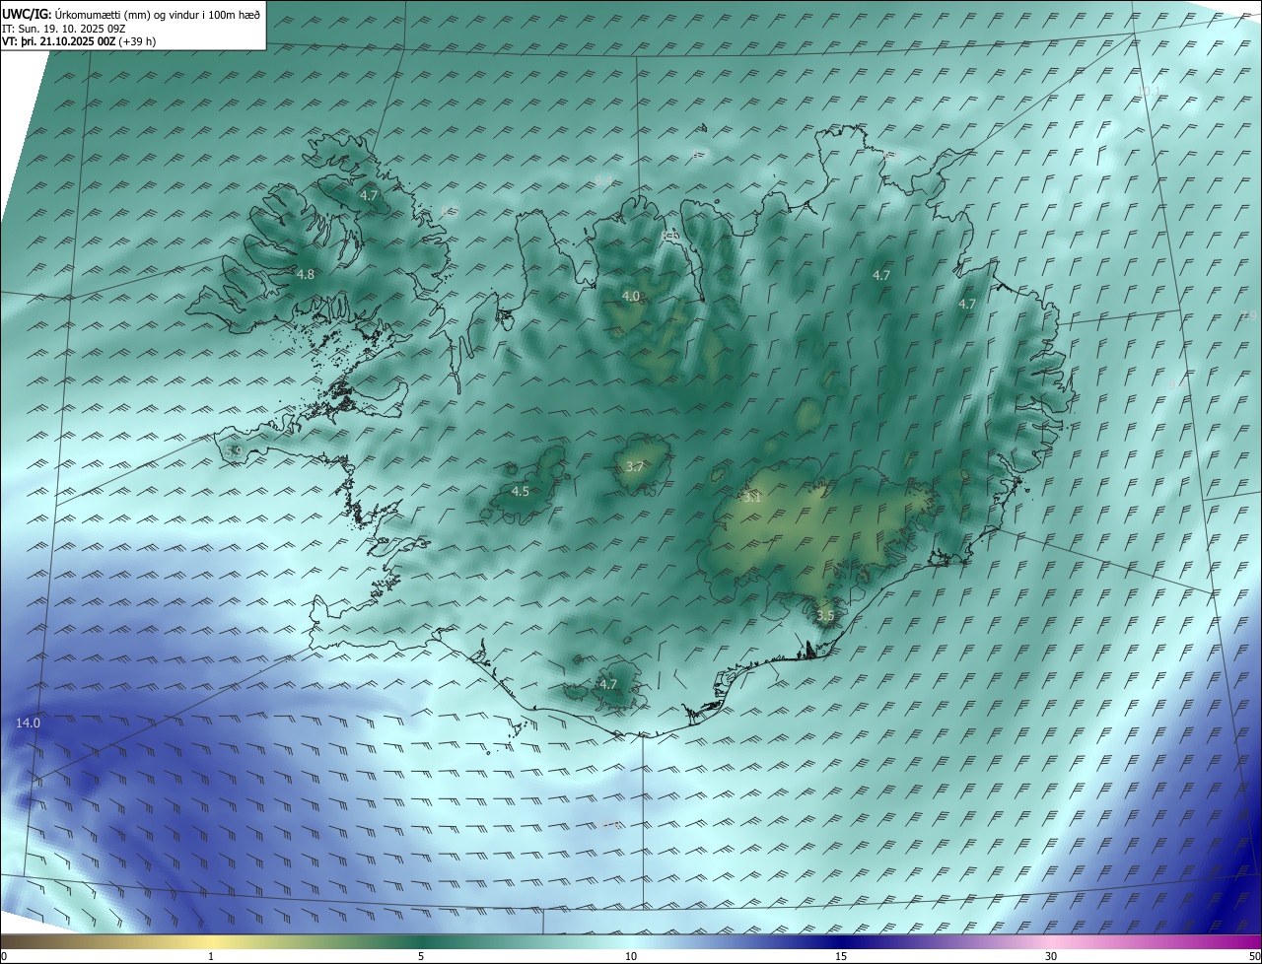Click the 'VT: þri. 21.10.2025 00Z (+39 h)' line

[79, 41]
